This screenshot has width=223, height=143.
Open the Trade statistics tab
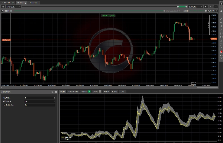pyautogui.click(x=73, y=92)
